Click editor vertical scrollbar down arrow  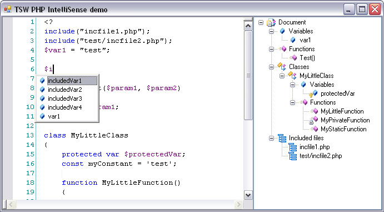coord(248,195)
